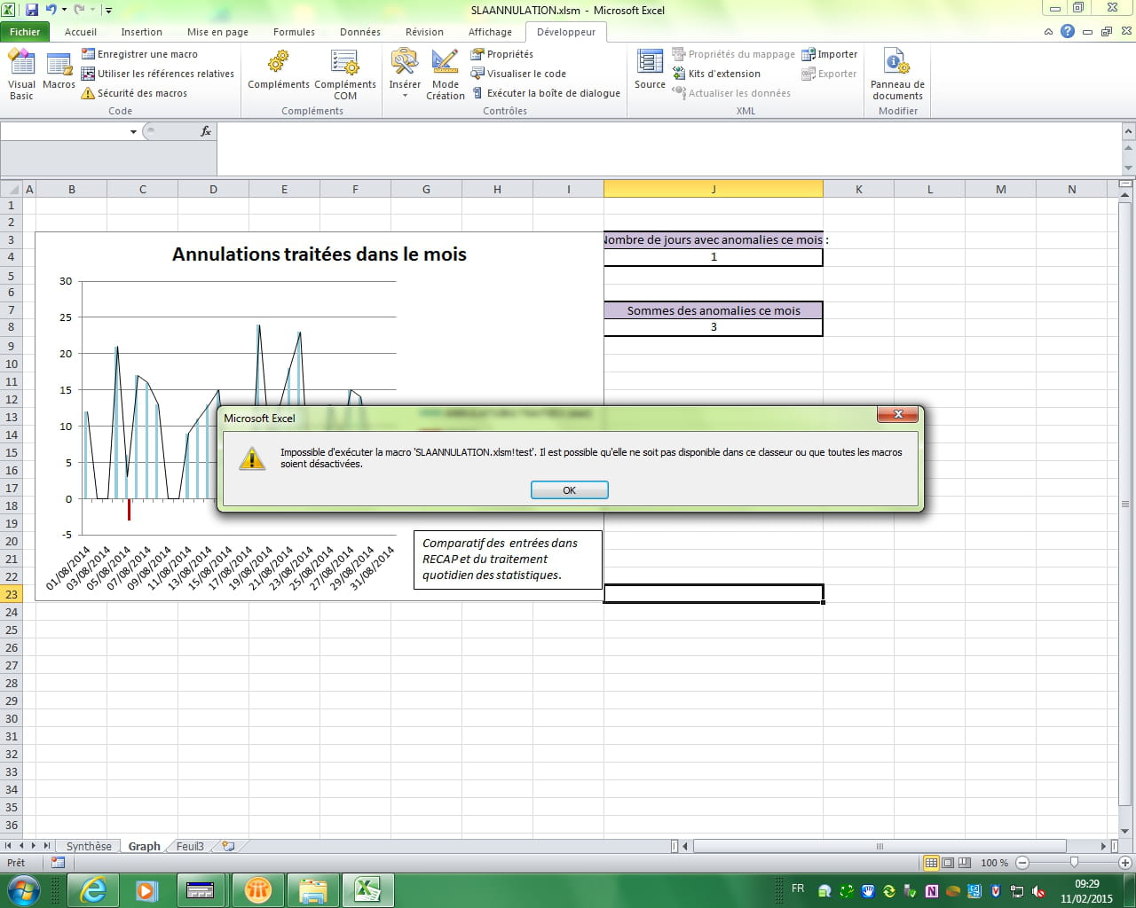Viewport: 1136px width, 908px height.
Task: Click Visualiser le code
Action: tap(518, 74)
